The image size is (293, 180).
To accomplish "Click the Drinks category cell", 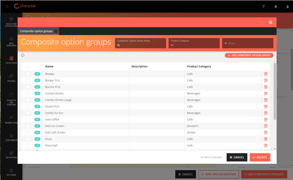I will click(191, 133).
